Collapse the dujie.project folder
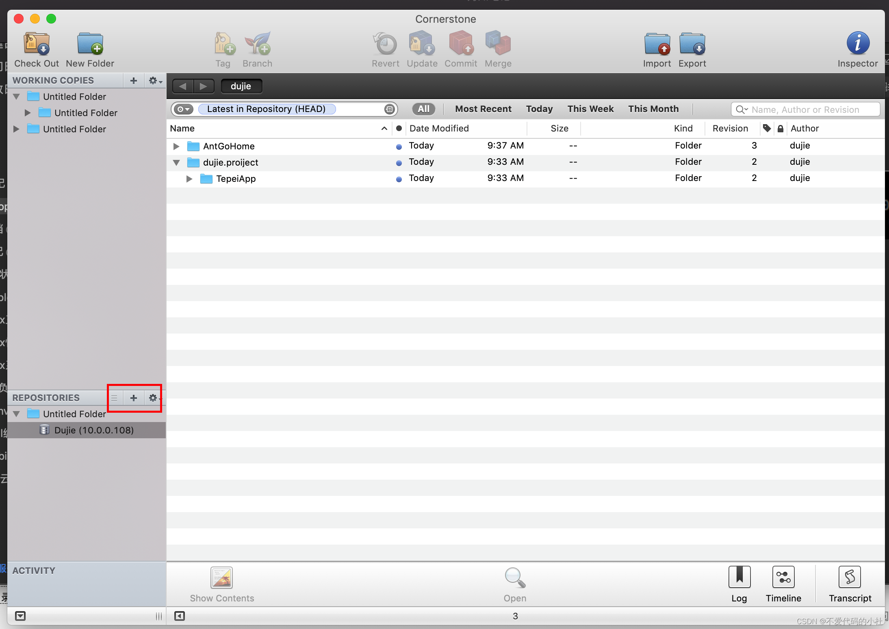The width and height of the screenshot is (889, 629). (176, 162)
